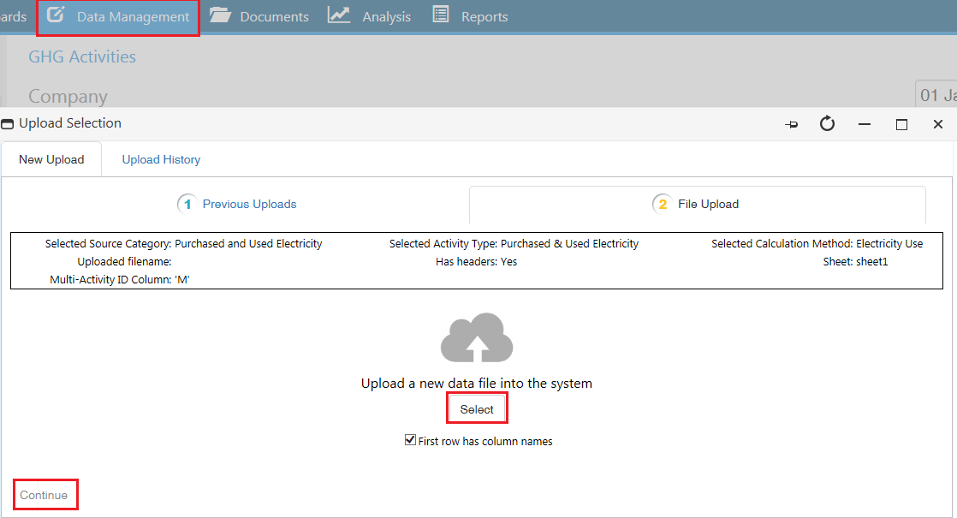Collapse the upload summary panel
This screenshot has width=957, height=518.
(x=476, y=260)
